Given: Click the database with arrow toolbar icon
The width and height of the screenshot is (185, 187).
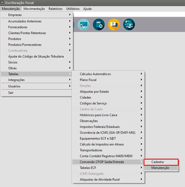Looking at the screenshot, I should (99, 25).
